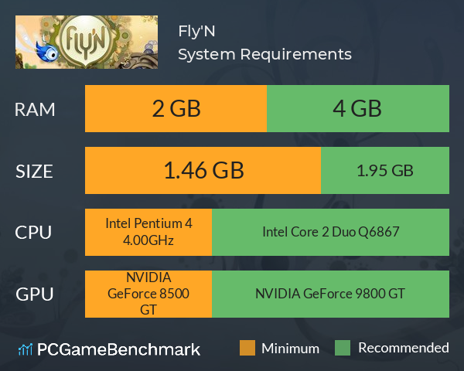Screen dimensions: 464x371
Task: Select the Intel Core 2 Duo Q6867 bar
Action: (330, 232)
